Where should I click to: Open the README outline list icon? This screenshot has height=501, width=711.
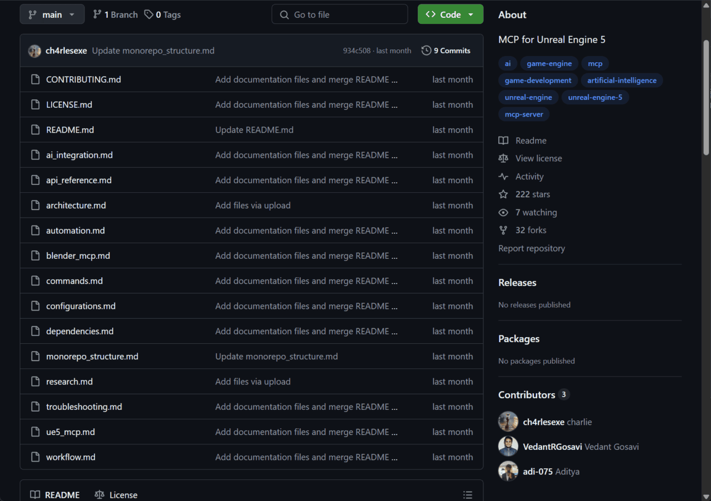468,495
